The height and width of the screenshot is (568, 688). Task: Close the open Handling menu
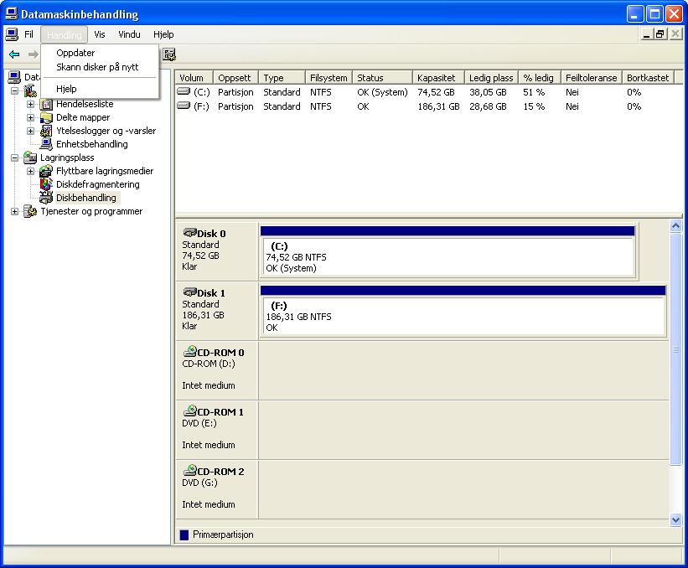pyautogui.click(x=65, y=34)
